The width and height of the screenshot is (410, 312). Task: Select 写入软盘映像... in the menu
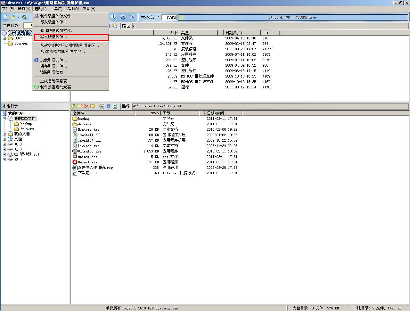point(71,22)
